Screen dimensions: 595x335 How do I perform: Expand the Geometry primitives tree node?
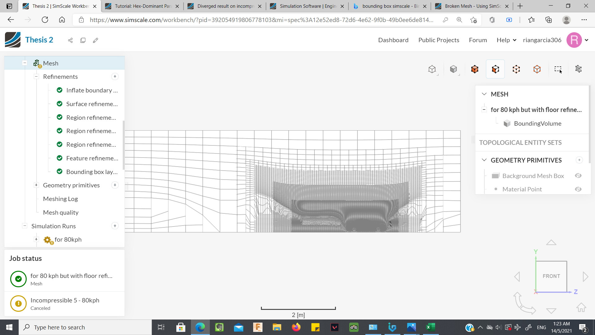point(36,185)
